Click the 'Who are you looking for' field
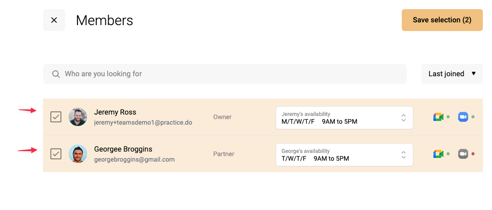The image size is (492, 210). [224, 74]
